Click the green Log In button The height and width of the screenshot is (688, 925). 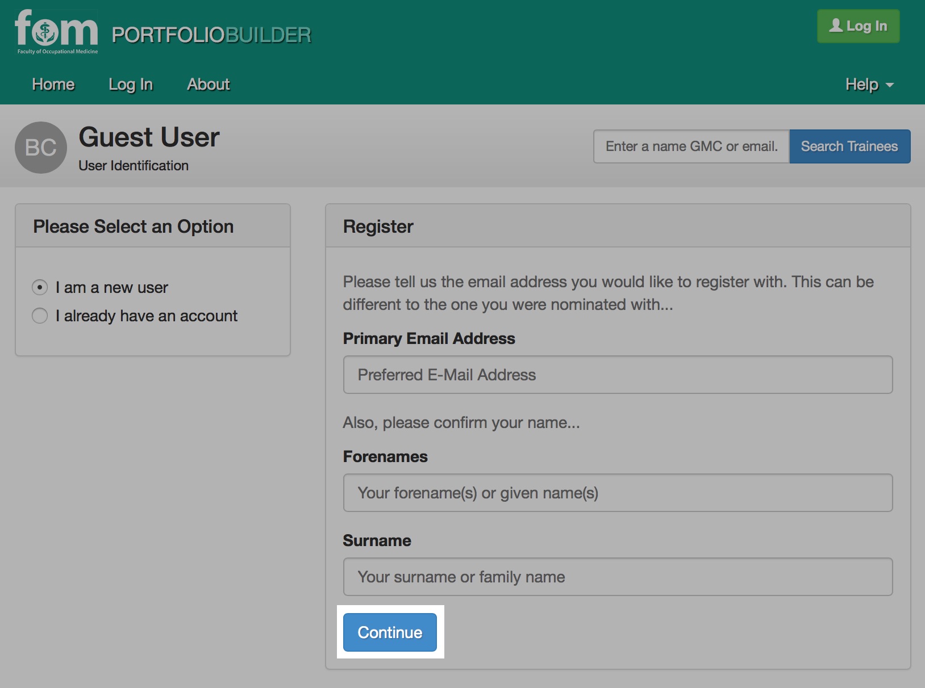tap(858, 26)
